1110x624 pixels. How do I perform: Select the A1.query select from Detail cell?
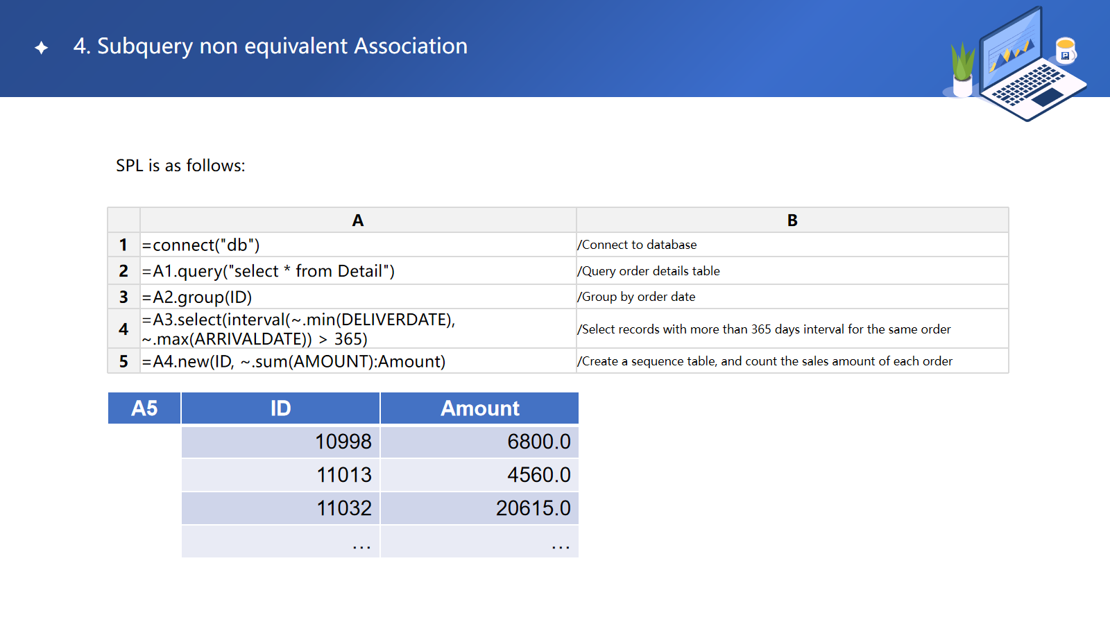tap(357, 271)
